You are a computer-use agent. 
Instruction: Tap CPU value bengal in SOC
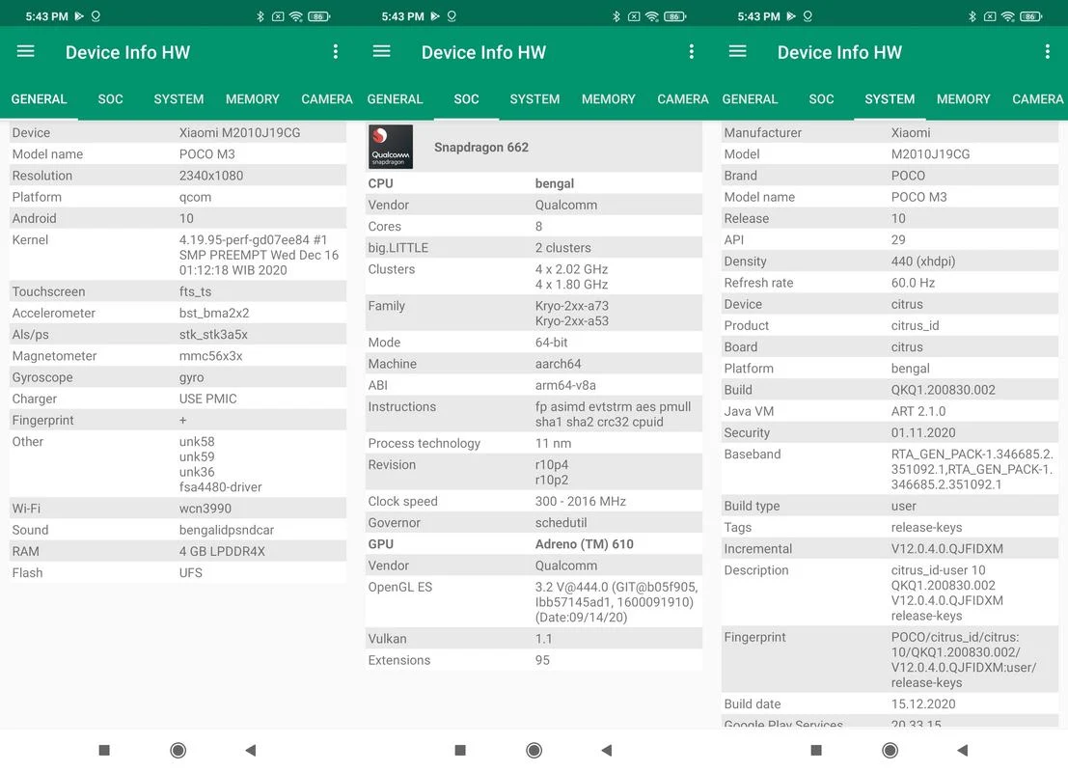(555, 183)
